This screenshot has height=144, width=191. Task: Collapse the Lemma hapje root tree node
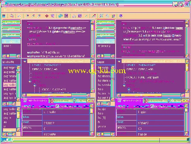point(119,61)
